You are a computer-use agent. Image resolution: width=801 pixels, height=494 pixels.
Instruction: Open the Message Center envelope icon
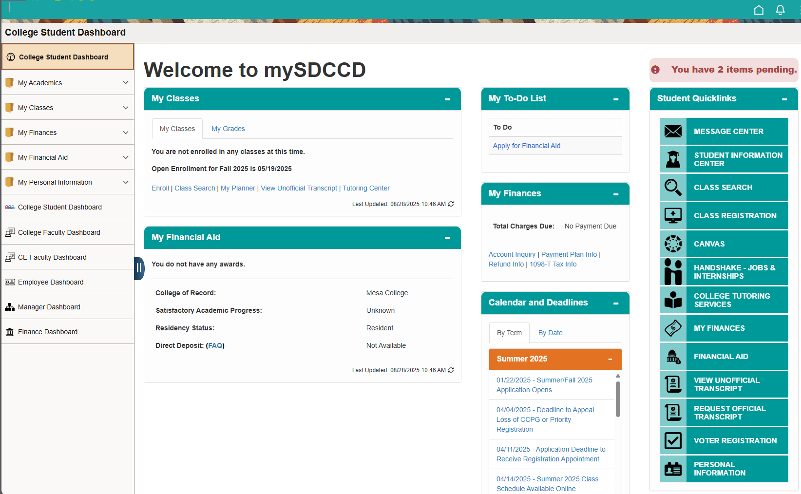coord(673,132)
